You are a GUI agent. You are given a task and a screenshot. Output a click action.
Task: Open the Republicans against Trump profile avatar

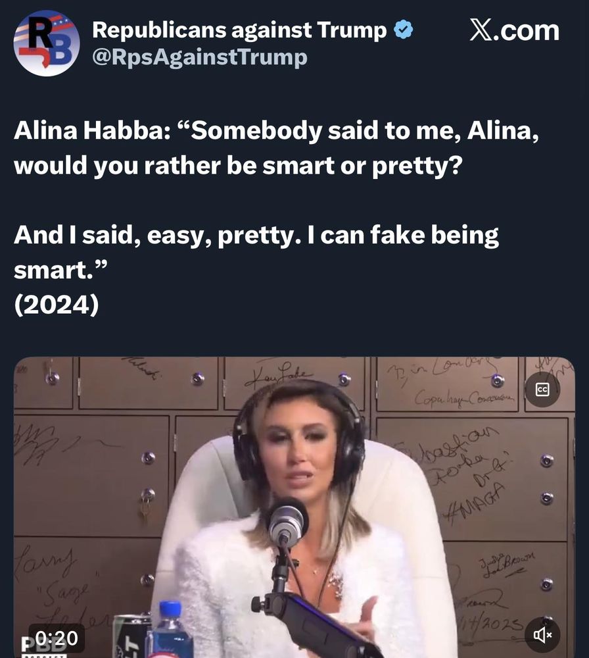pos(47,43)
